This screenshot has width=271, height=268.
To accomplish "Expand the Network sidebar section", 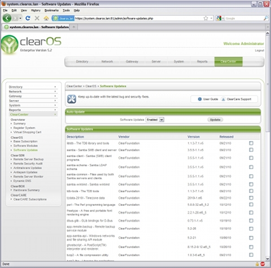I will coord(33,92).
